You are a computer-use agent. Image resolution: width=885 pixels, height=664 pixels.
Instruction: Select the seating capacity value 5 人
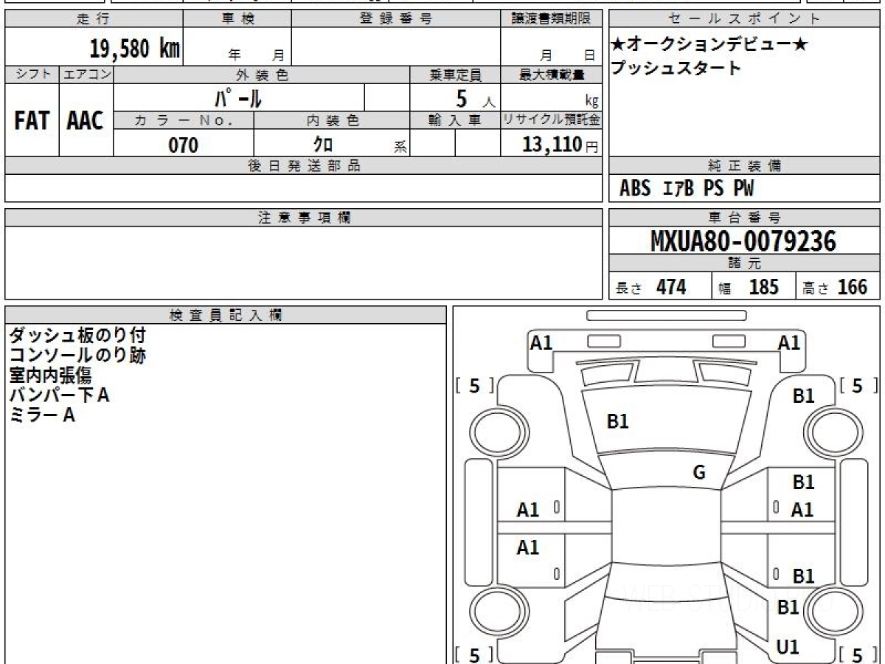tap(476, 99)
